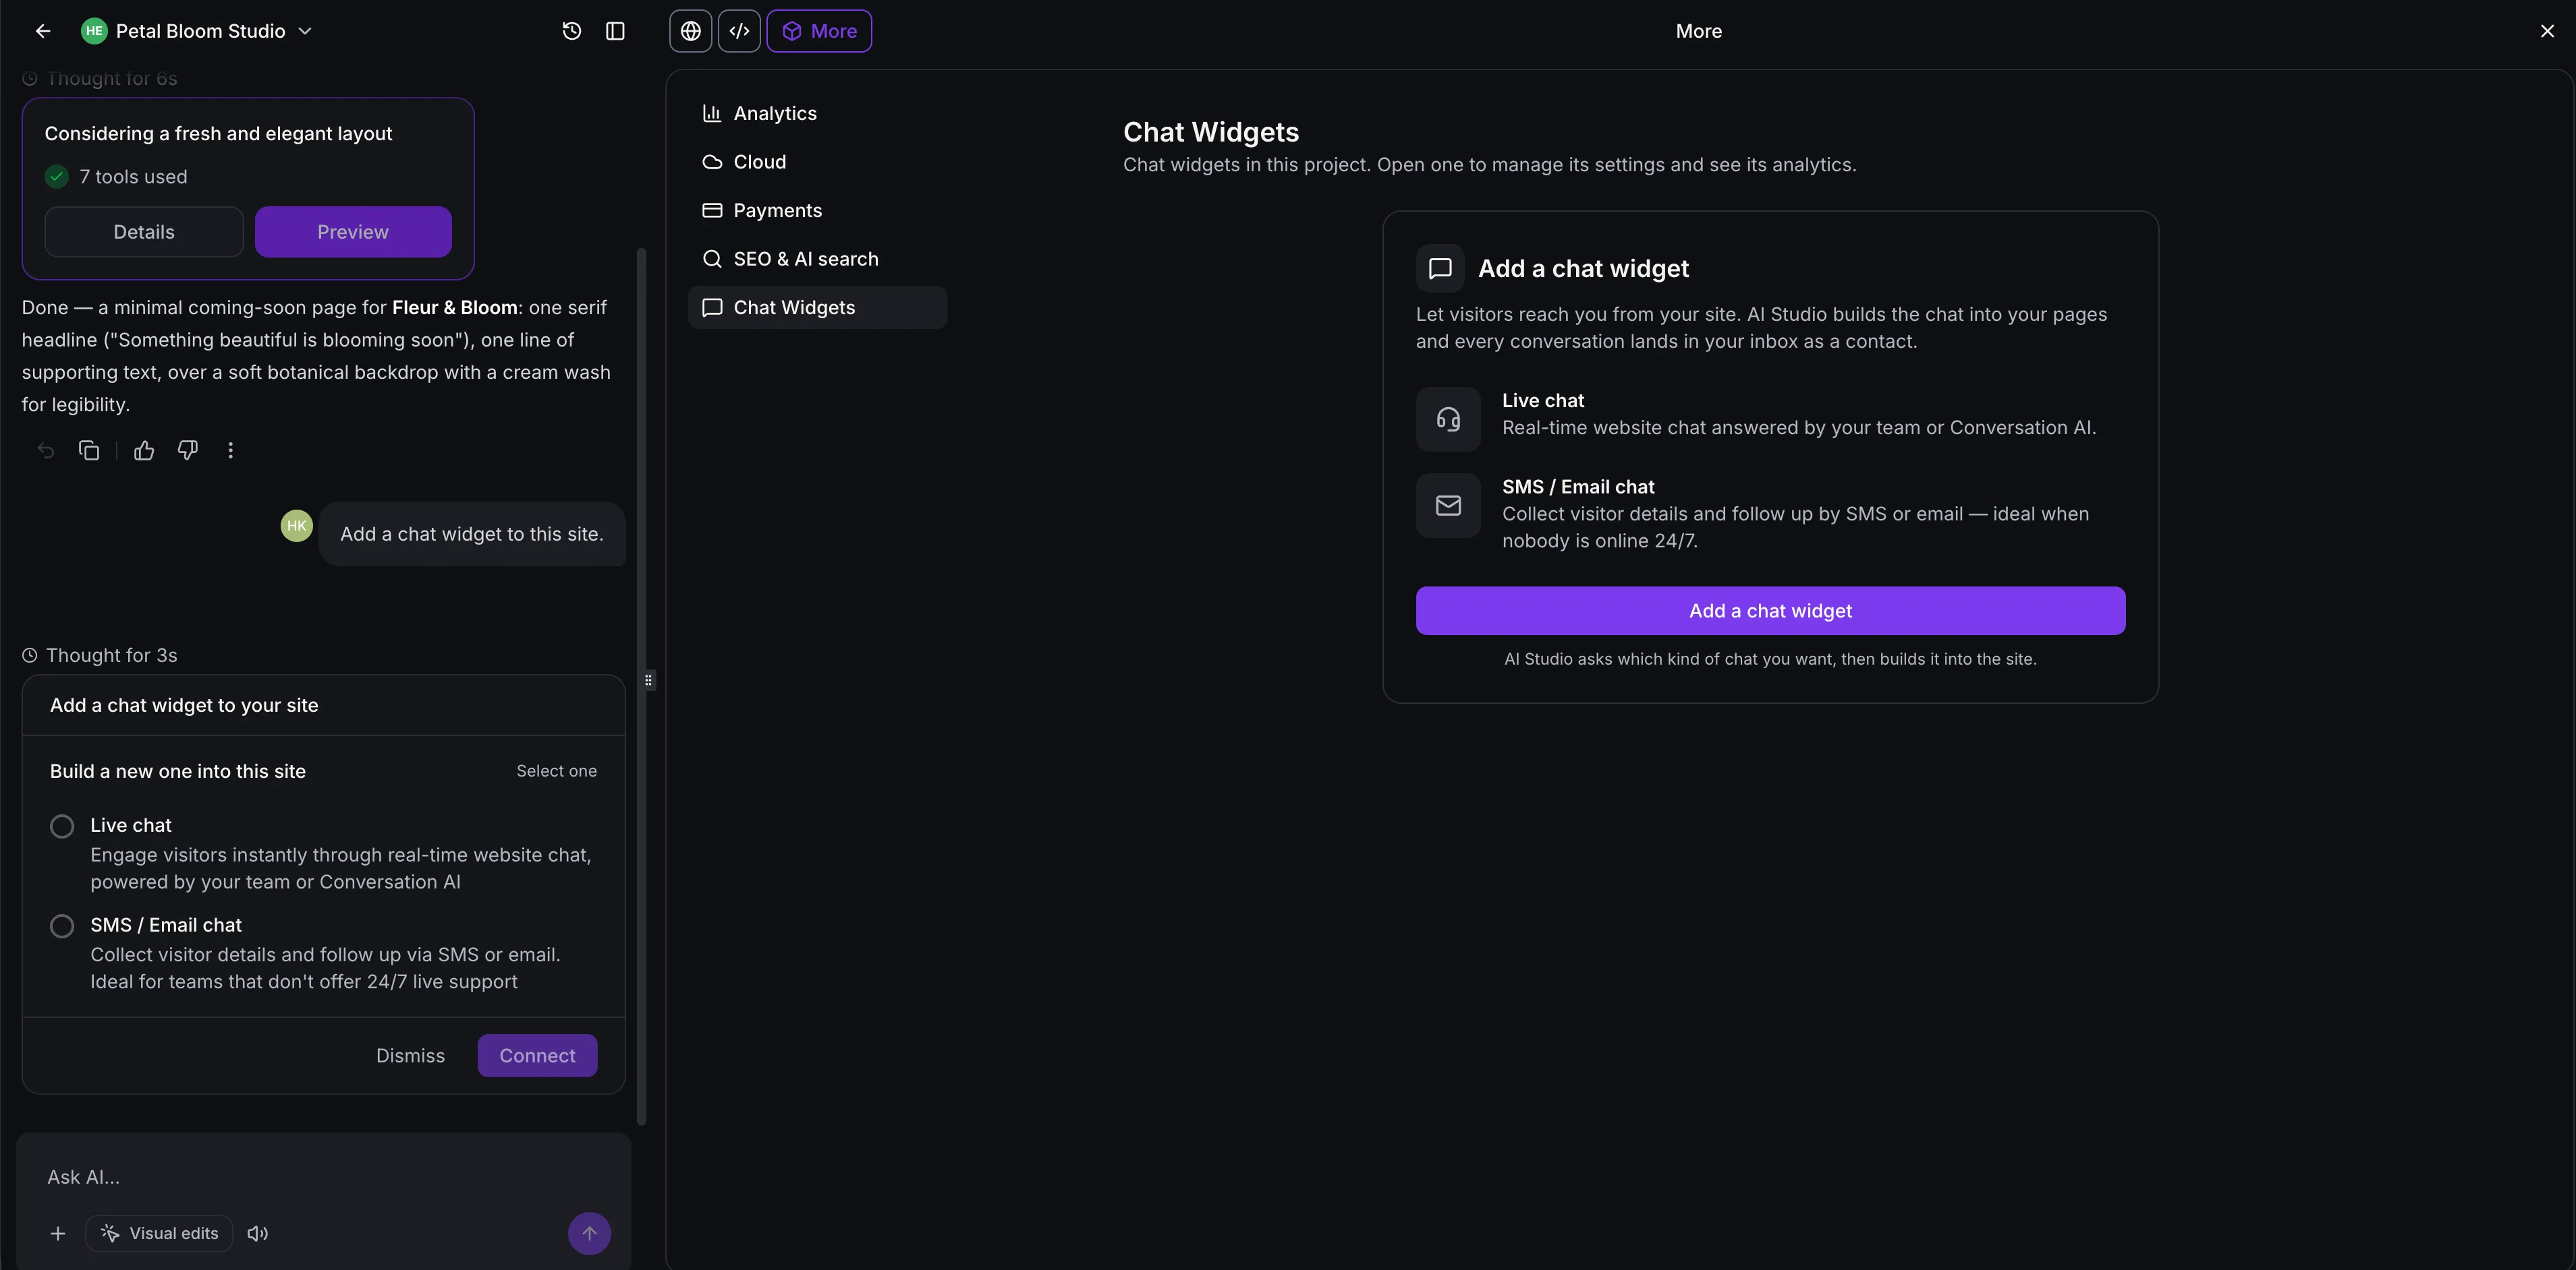This screenshot has height=1270, width=2576.
Task: Click the panel divider resize handle
Action: [x=649, y=680]
